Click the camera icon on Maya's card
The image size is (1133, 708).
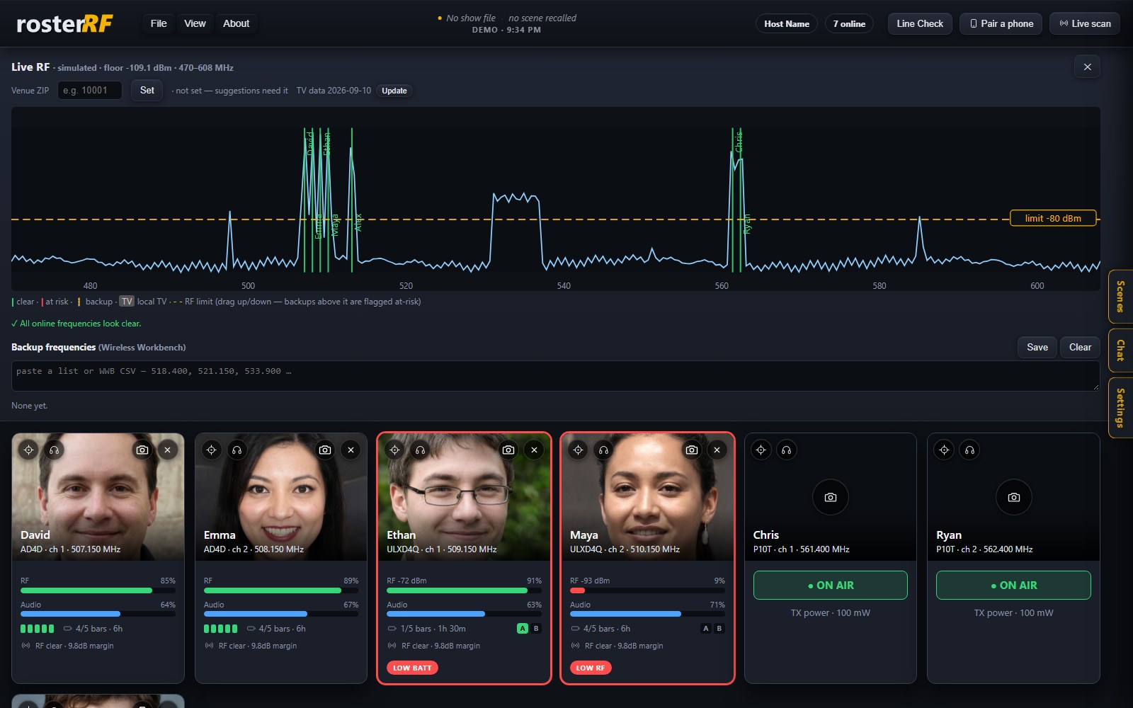[692, 450]
